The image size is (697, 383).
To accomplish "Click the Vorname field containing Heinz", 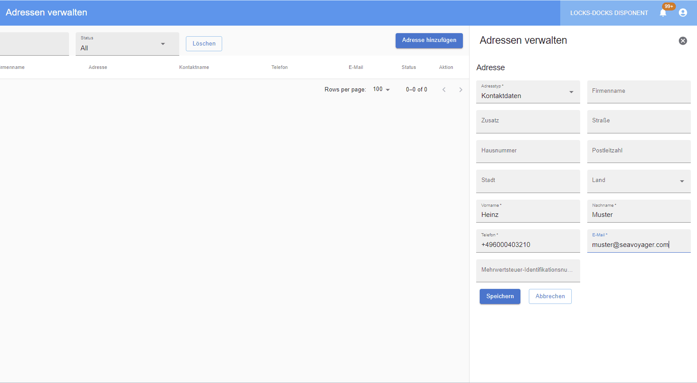I will click(528, 211).
